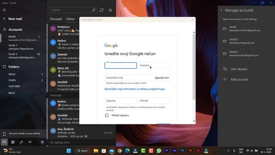Image resolution: width=275 pixels, height=155 pixels.
Task: Select the Gmail 3 account in sidebar
Action: (x=23, y=56)
